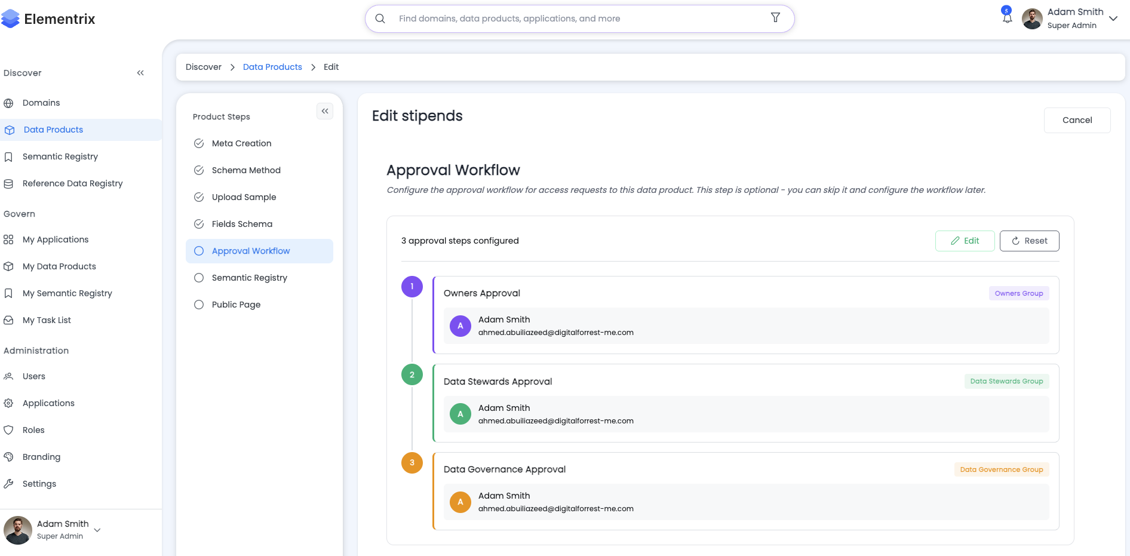Open Data Products from the sidebar icon
Screen dimensions: 1130x556
point(9,130)
